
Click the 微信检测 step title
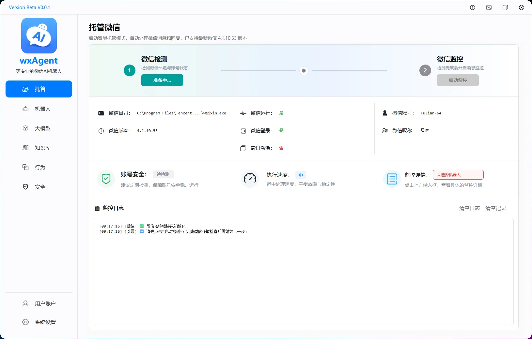[x=154, y=59]
